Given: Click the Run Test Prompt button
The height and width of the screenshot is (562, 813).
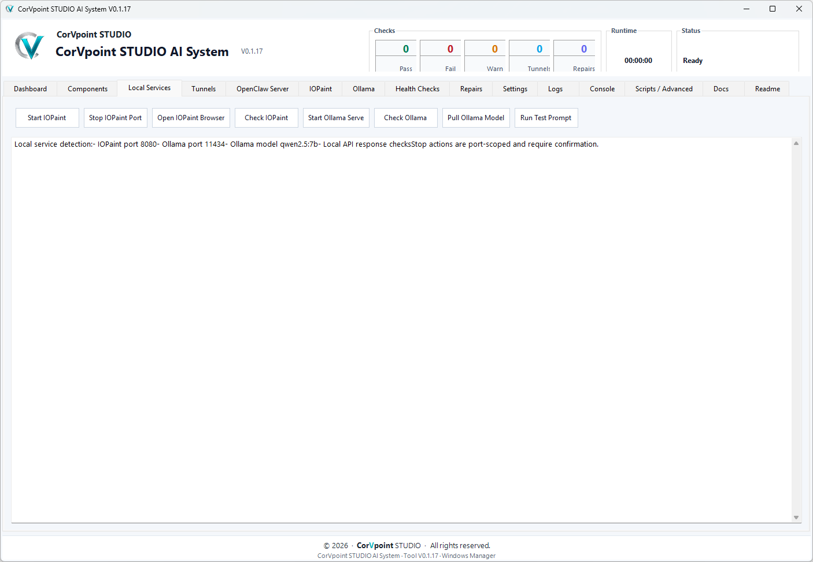Looking at the screenshot, I should coord(546,118).
